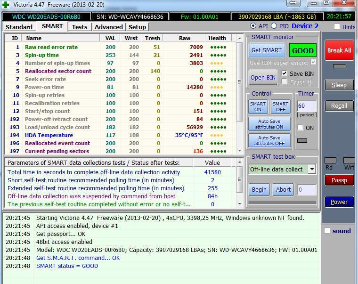Click the blue Power button

[x=339, y=202]
